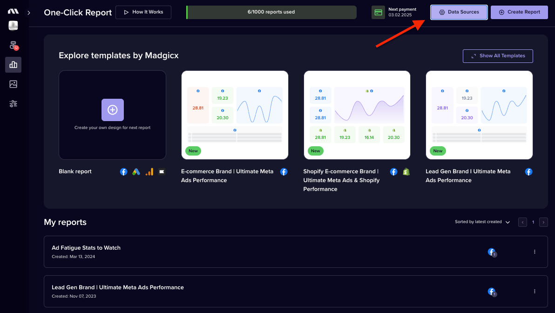Screen dimensions: 555x313
Task: Click New badge on Lead Gen Brand thumbnail
Action: 438,151
